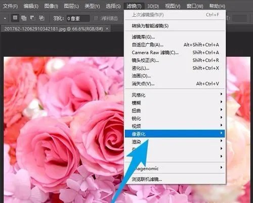
Task: Choose 浏览联机滤镜... entry
Action: click(175, 179)
